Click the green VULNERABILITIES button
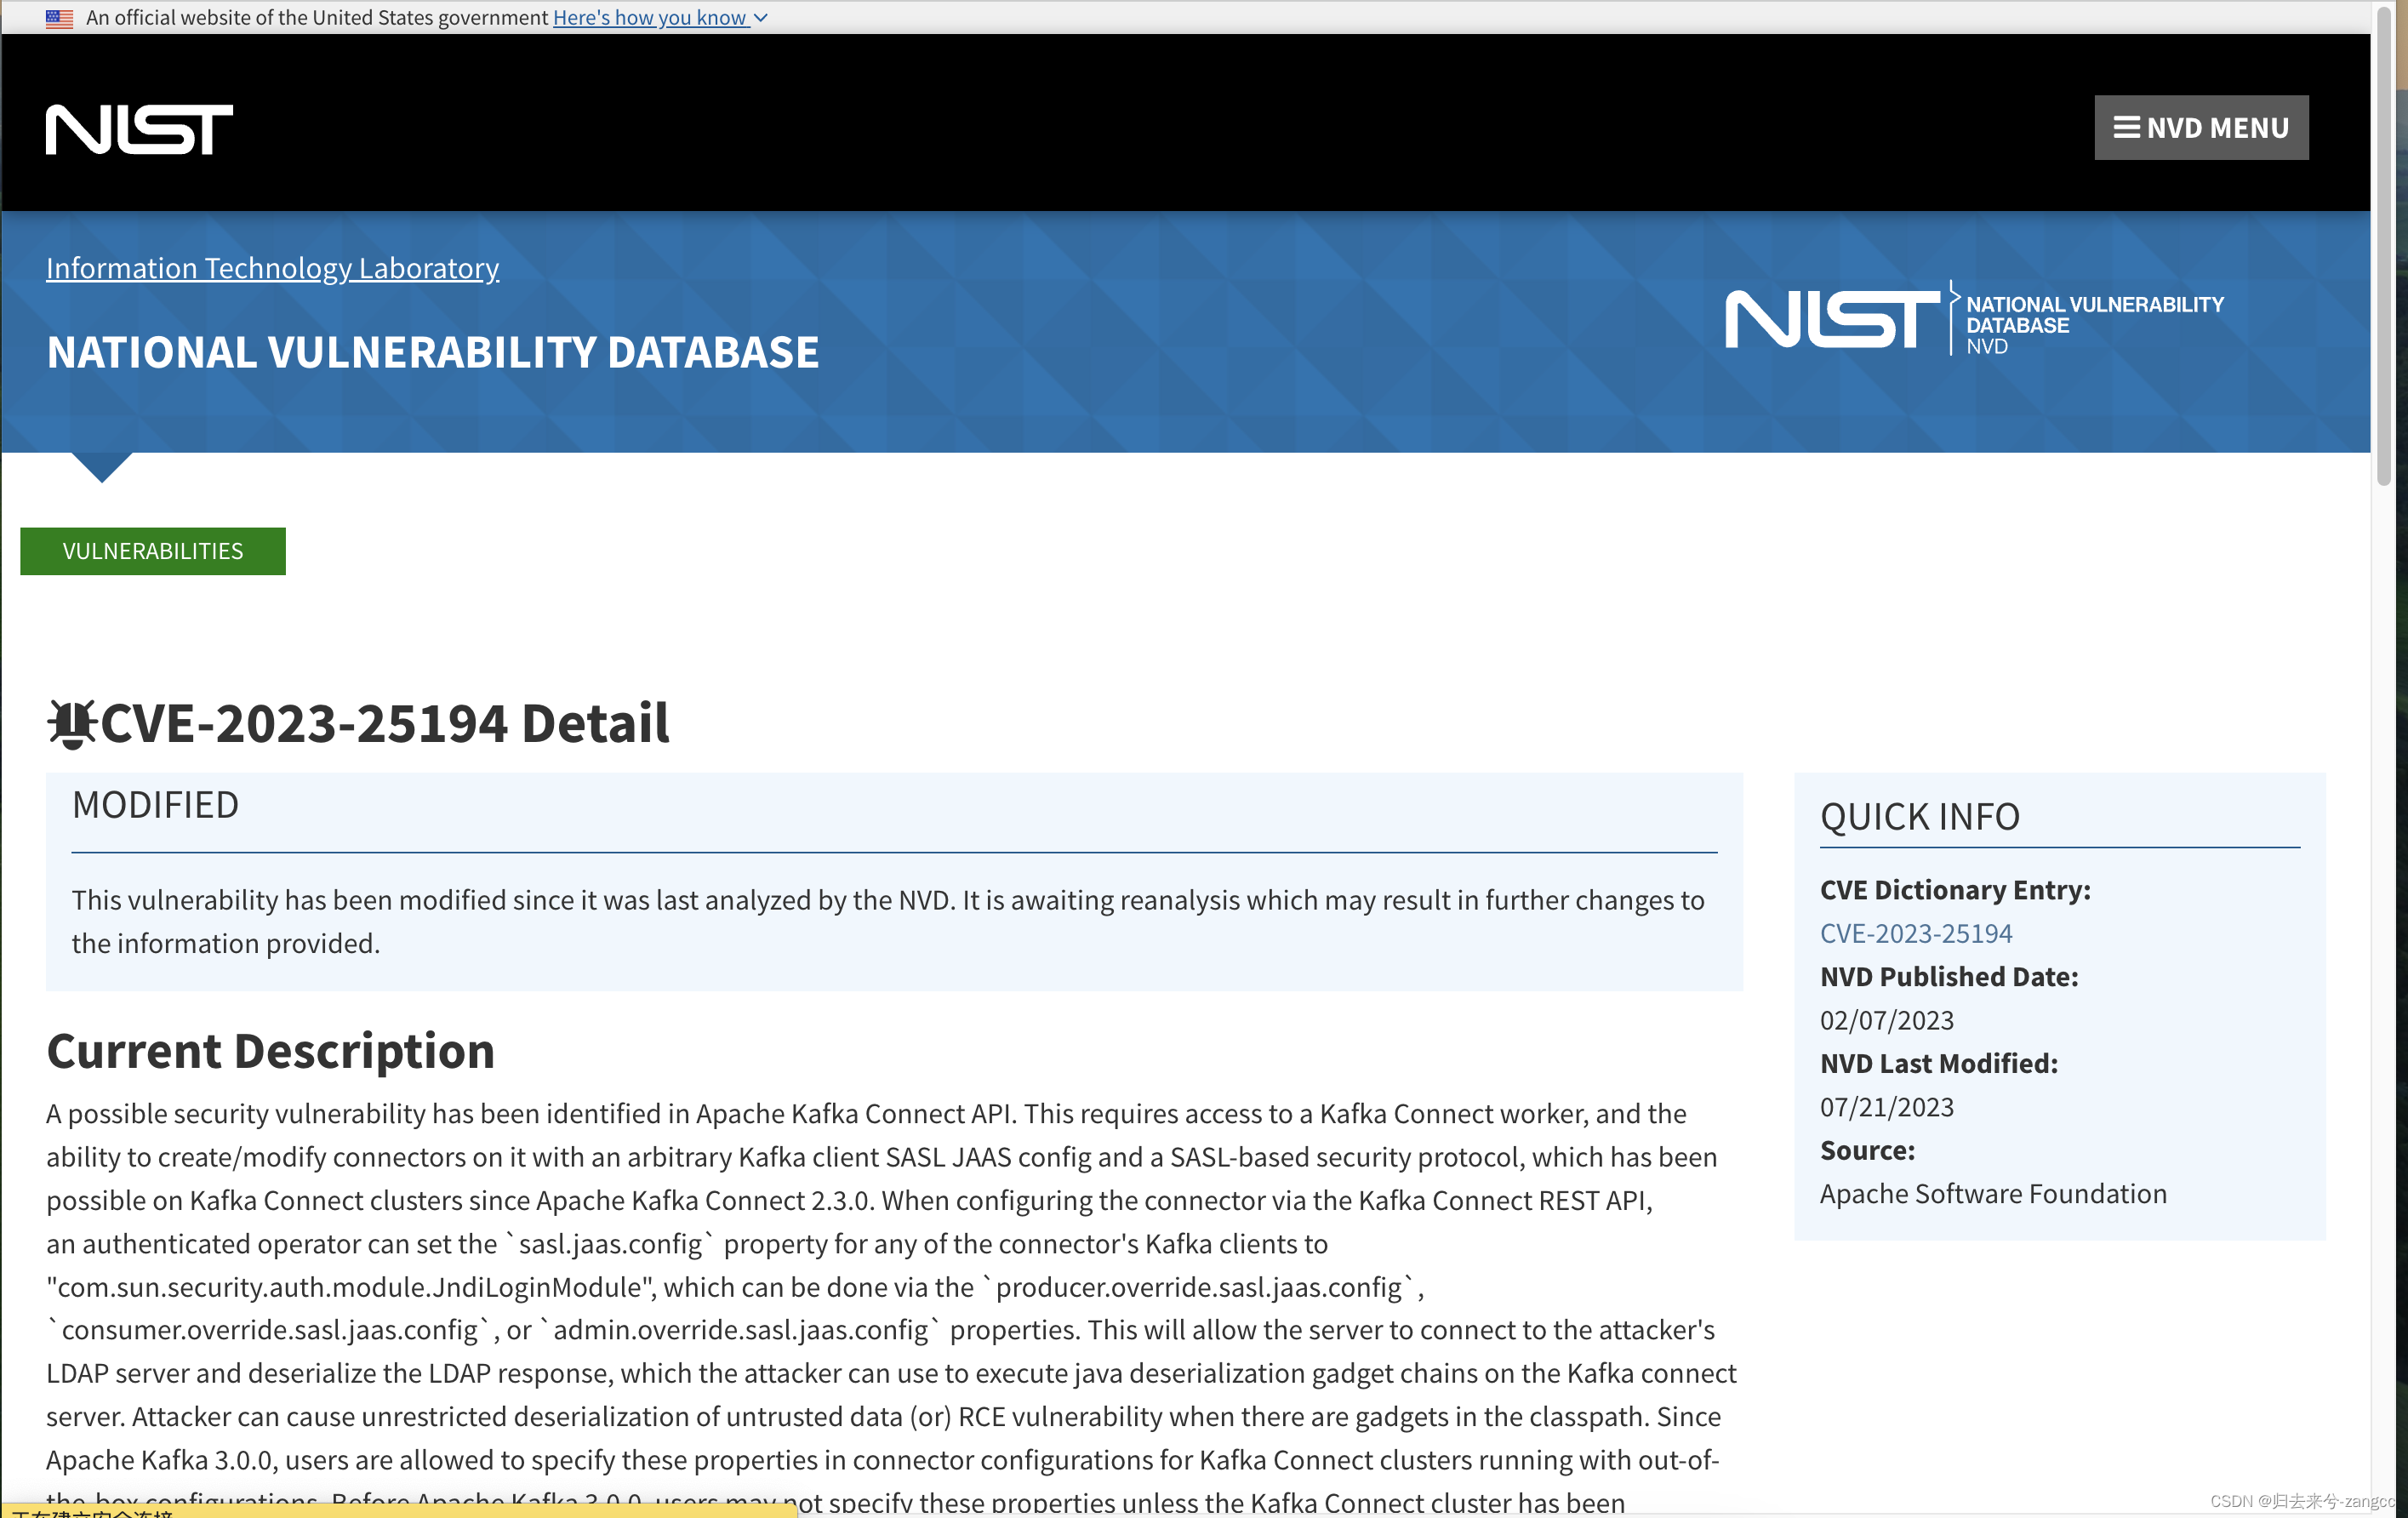Image resolution: width=2408 pixels, height=1518 pixels. pyautogui.click(x=153, y=551)
